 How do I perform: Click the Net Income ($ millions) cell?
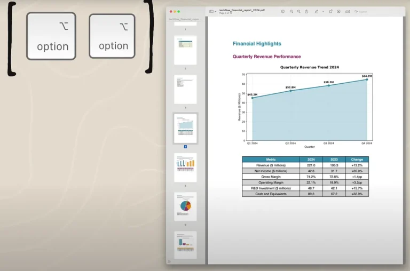[x=271, y=171]
